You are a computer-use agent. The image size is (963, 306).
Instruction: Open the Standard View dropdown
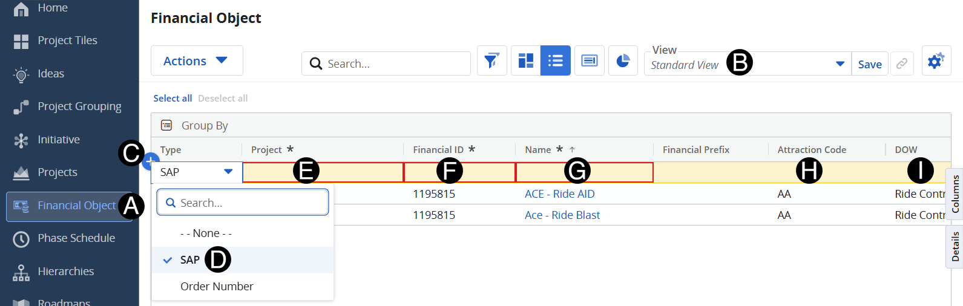coord(839,64)
